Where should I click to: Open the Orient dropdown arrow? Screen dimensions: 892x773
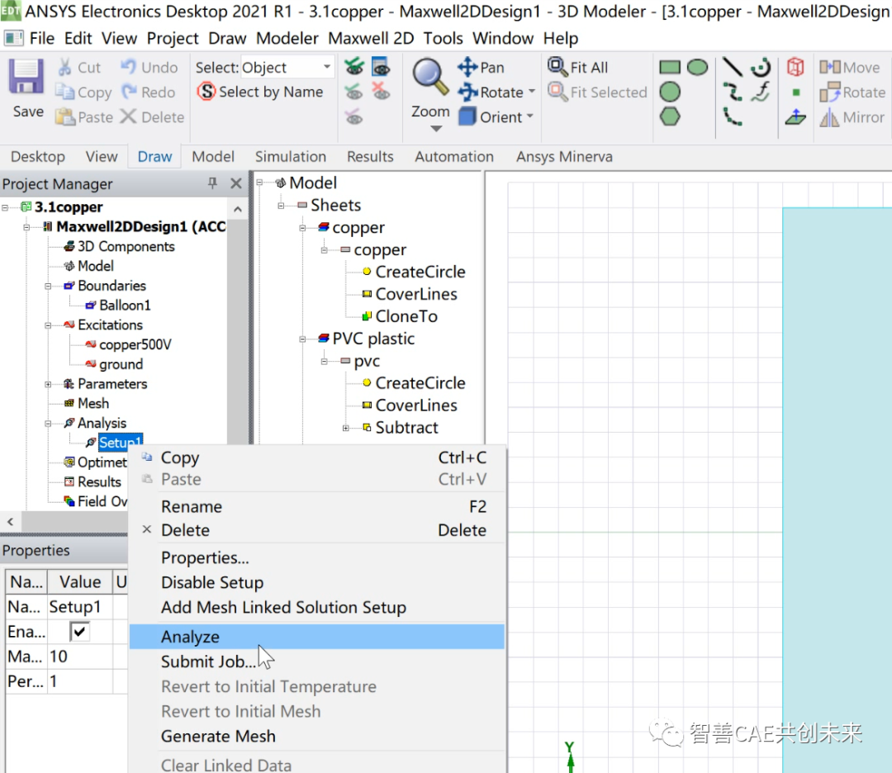tap(529, 116)
